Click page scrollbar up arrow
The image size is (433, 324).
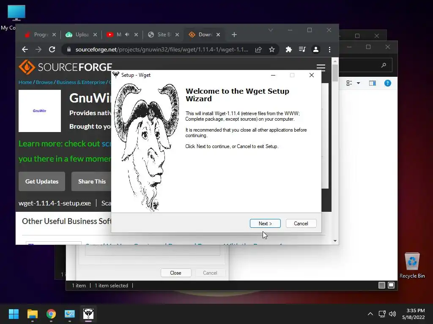[335, 61]
